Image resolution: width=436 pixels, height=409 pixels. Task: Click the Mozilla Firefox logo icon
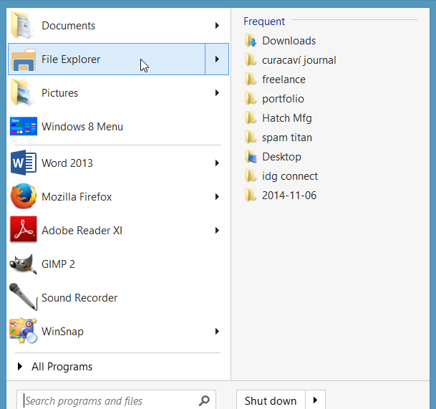(x=24, y=196)
